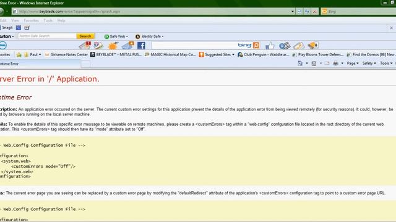The image size is (396, 222).
Task: Open the news alert toolbar icon
Action: pos(85,45)
